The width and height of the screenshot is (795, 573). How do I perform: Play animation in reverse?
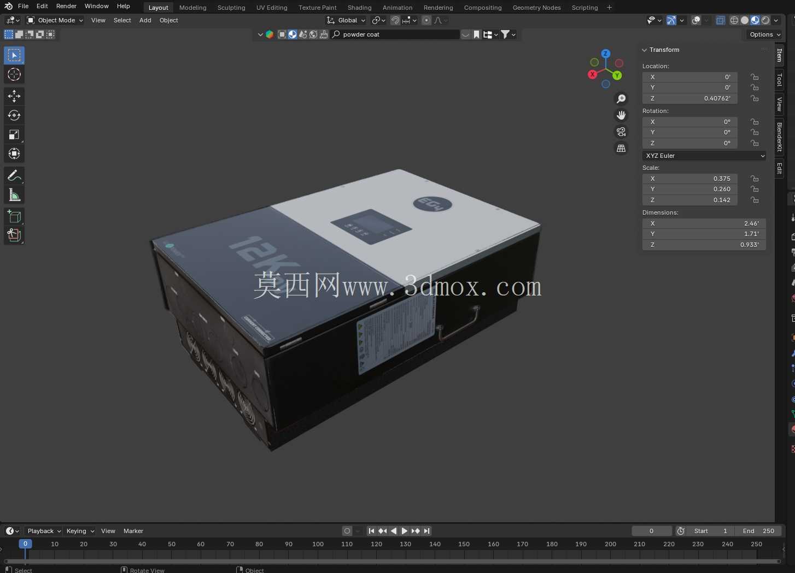pyautogui.click(x=394, y=531)
